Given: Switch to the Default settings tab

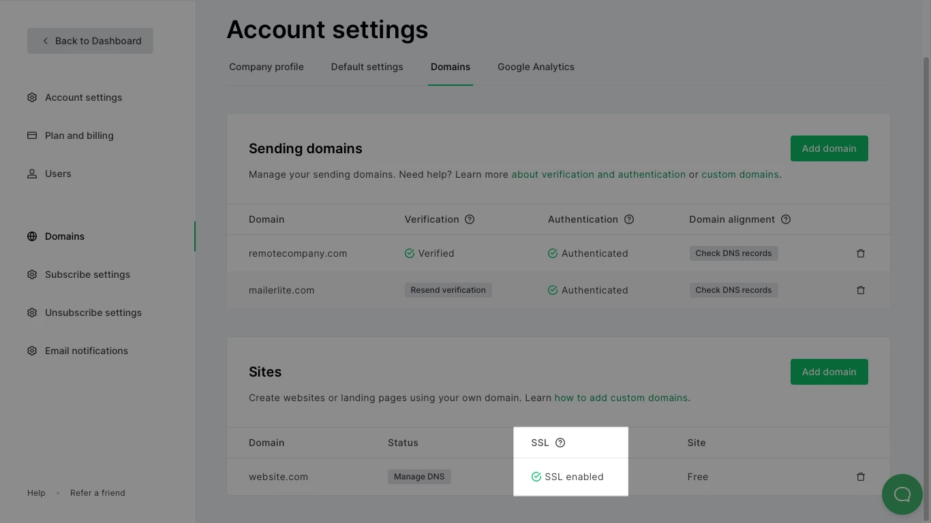Looking at the screenshot, I should point(367,67).
